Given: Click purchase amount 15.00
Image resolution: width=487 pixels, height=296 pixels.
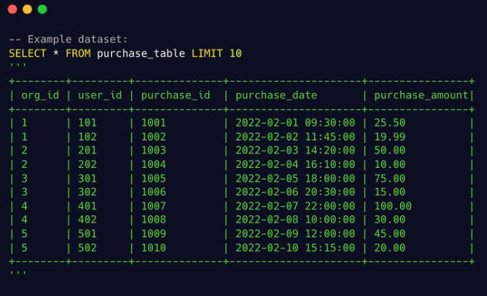Looking at the screenshot, I should pos(389,192).
